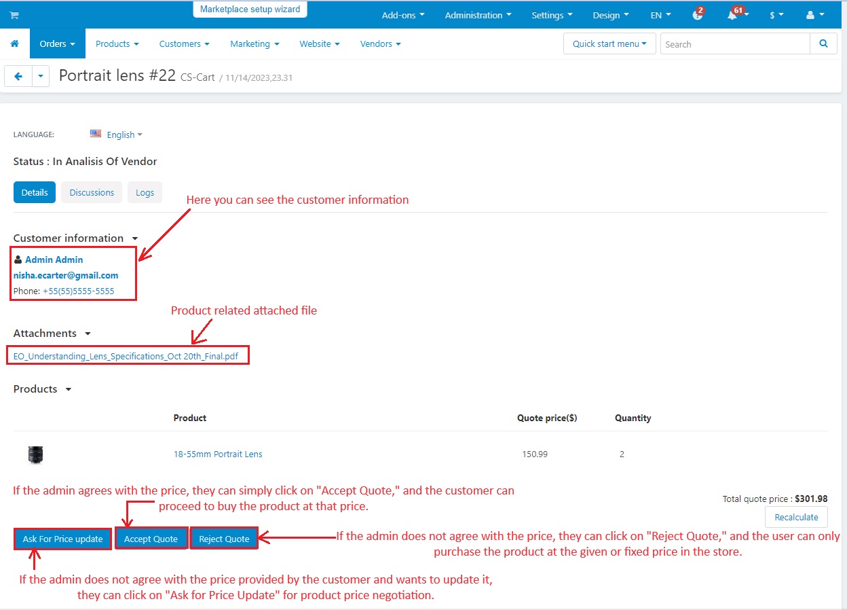847x610 pixels.
Task: Open the Add-ons menu
Action: pyautogui.click(x=403, y=15)
